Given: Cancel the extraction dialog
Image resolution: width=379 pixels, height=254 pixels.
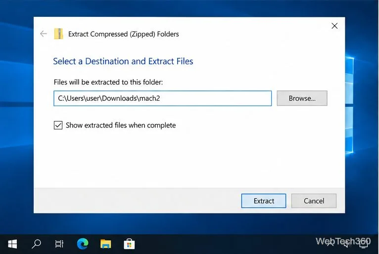Looking at the screenshot, I should [314, 201].
